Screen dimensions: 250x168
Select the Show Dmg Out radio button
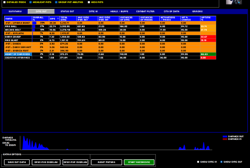221,162
